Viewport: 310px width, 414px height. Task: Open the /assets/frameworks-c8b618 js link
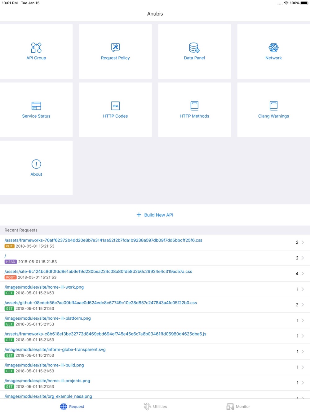pos(105,334)
